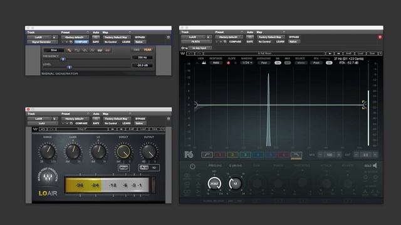This screenshot has width=401, height=225.
Task: Toggle the Align button under the DIRECT knob
Action: point(123,168)
